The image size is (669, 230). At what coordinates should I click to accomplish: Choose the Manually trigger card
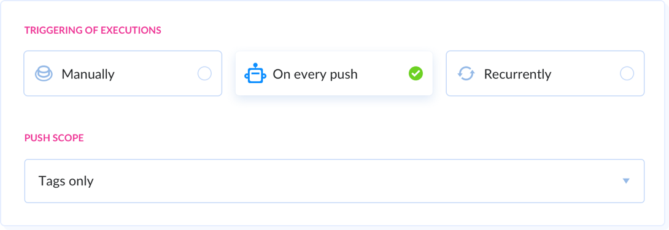(x=123, y=73)
